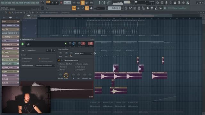This screenshot has height=115, width=205.
Task: Open the chat speech bubble icon
Action: coord(184,3)
